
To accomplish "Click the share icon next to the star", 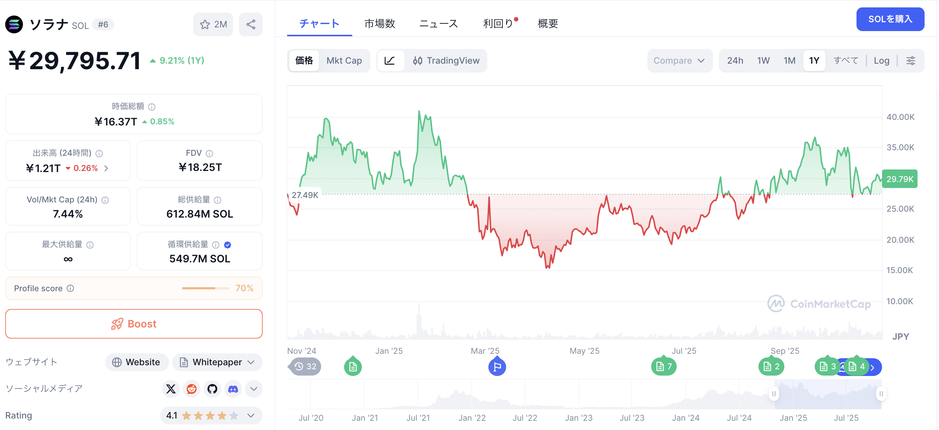I will 250,24.
